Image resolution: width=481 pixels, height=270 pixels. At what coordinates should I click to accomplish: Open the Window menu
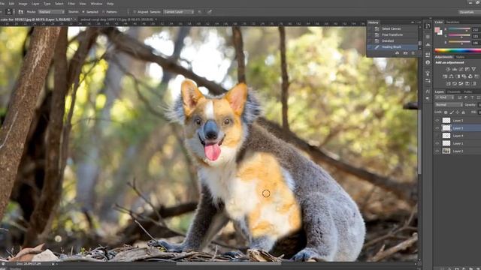click(96, 4)
